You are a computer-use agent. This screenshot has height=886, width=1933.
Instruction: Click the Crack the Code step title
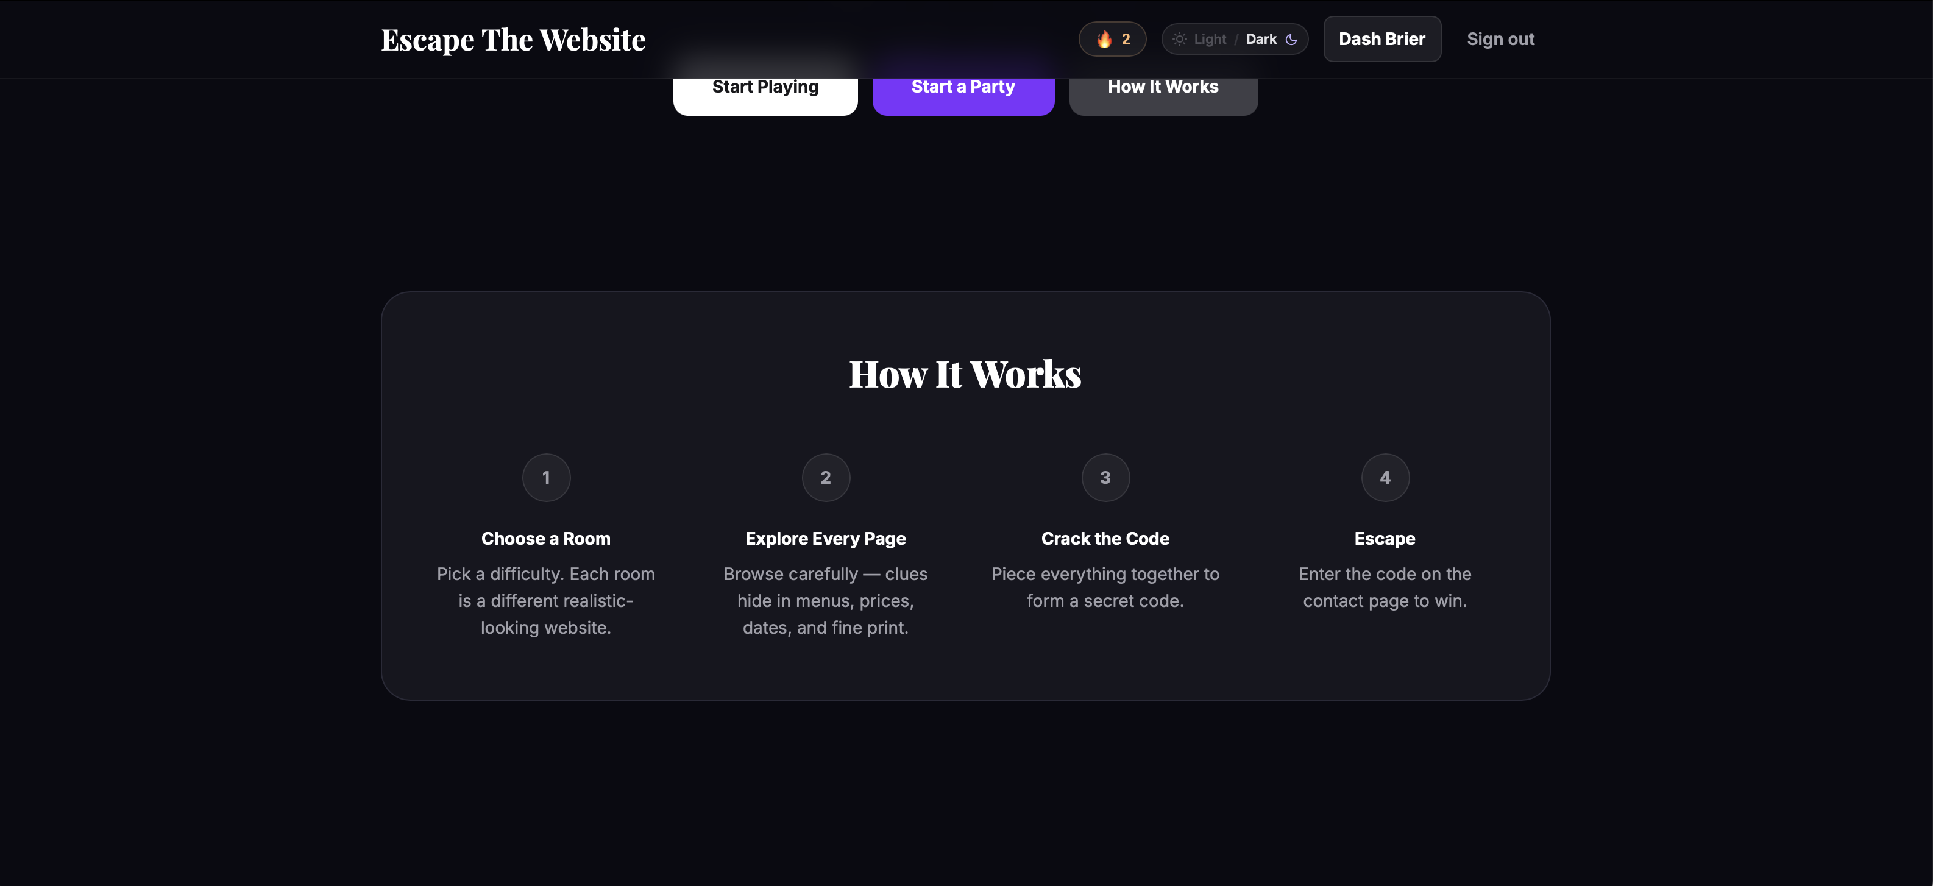(1105, 539)
